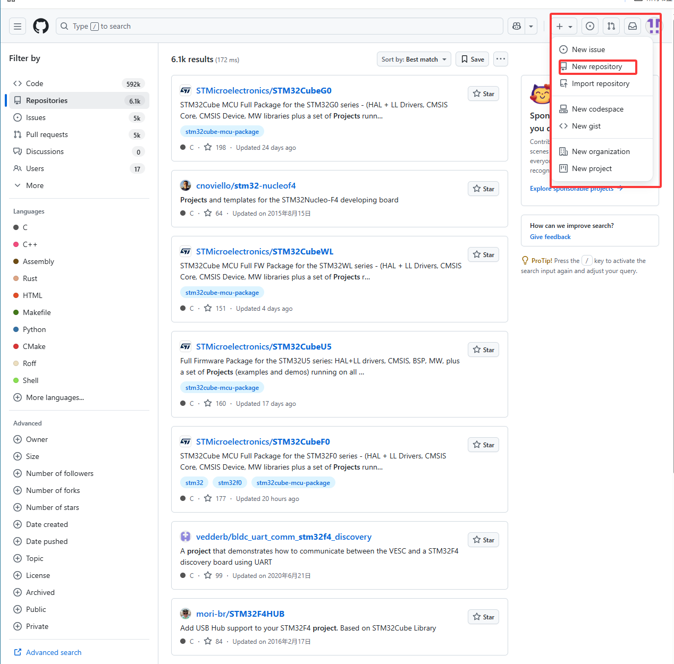Open the Copilot dropdown arrow in header

pyautogui.click(x=530, y=26)
